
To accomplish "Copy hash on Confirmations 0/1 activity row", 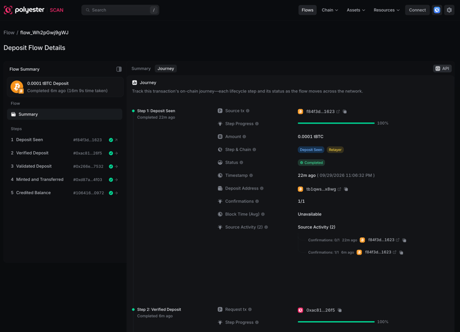I will click(404, 240).
